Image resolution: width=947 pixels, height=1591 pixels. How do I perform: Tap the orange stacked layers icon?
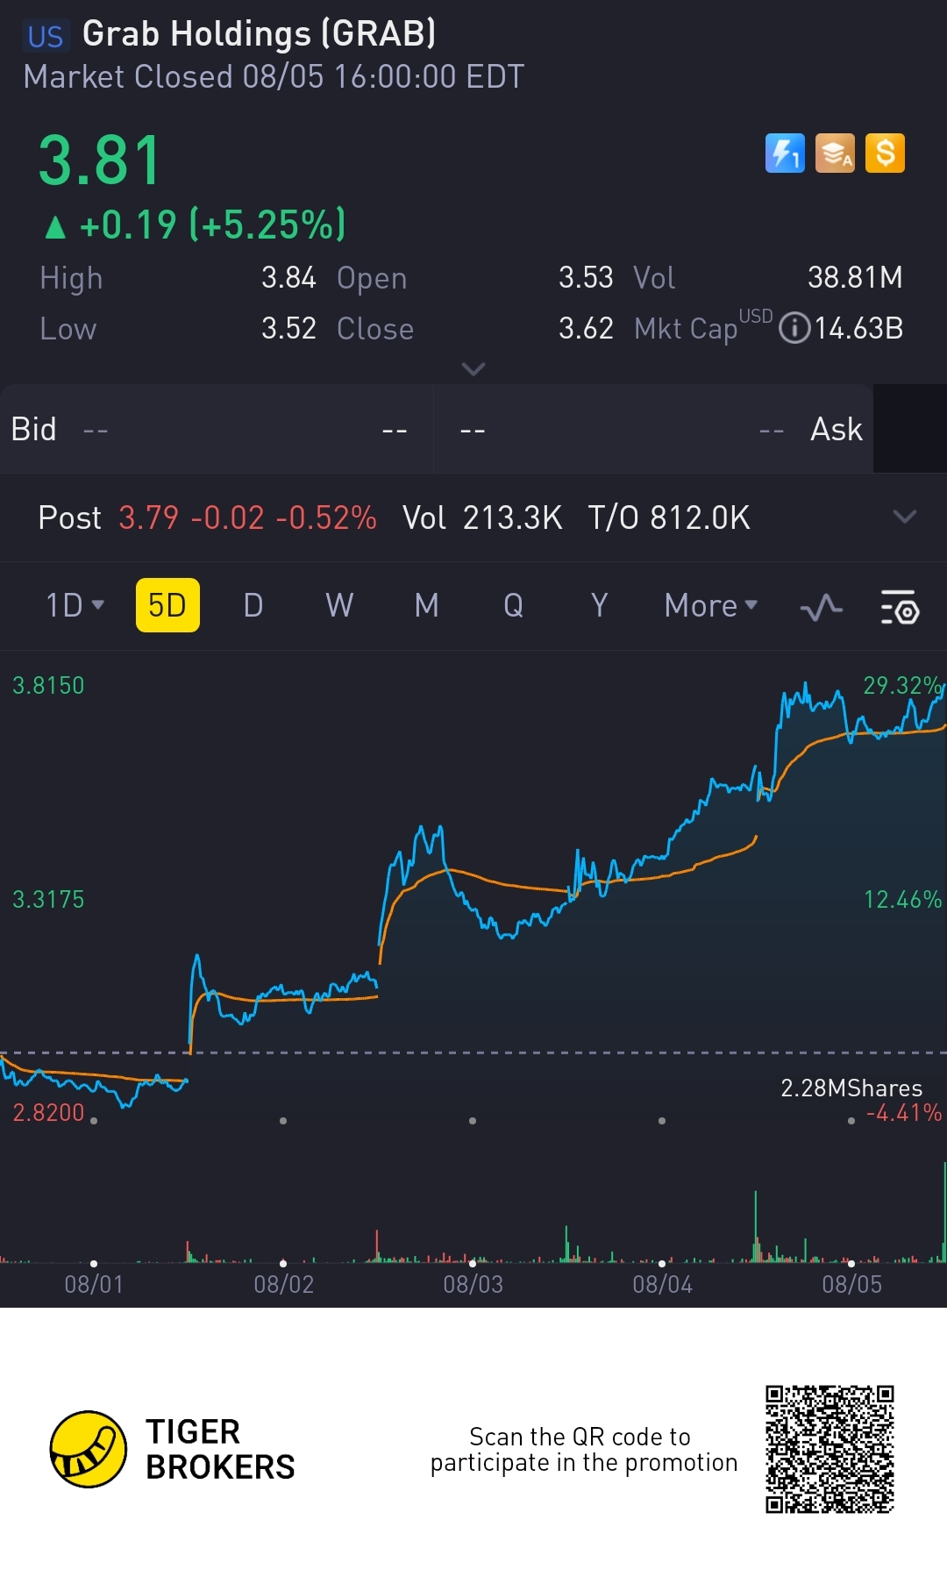click(x=835, y=153)
